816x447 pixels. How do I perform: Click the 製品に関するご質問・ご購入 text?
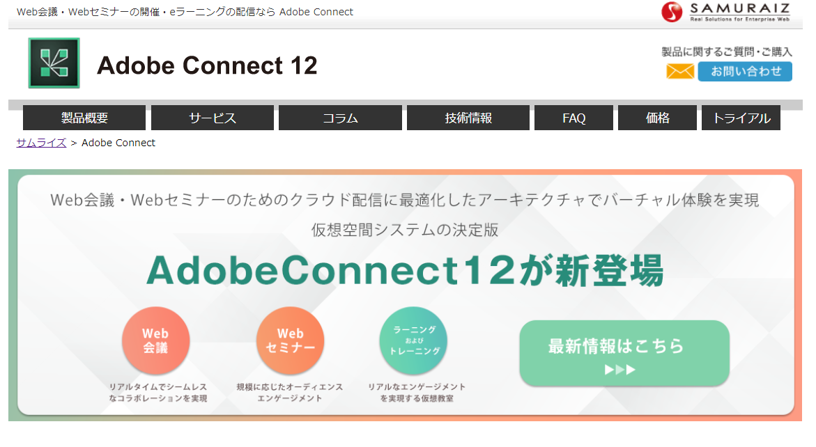[x=727, y=52]
